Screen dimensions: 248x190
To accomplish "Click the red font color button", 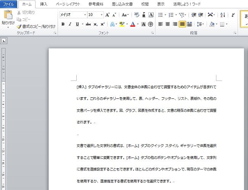I will 132,24.
